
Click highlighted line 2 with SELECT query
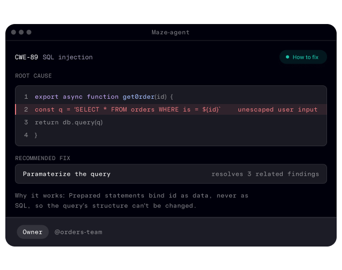pos(171,109)
